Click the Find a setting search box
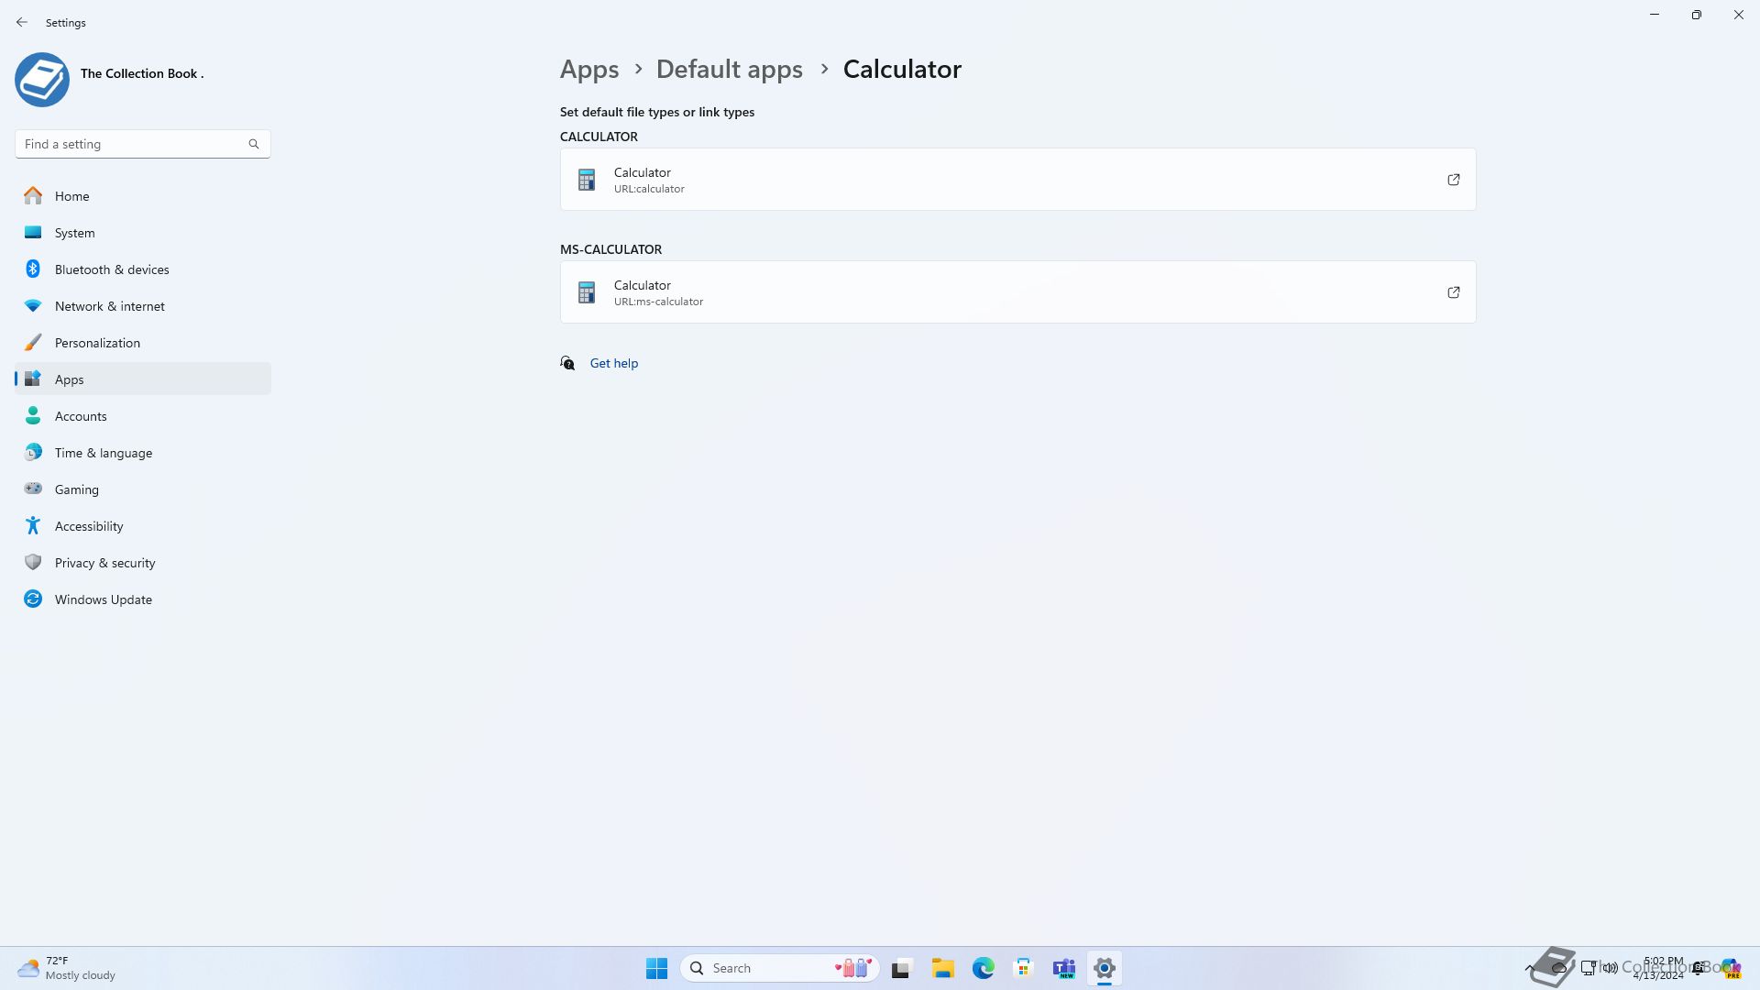Viewport: 1760px width, 990px height. 142,144
